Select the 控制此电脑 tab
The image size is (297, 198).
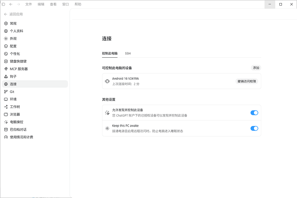click(110, 53)
